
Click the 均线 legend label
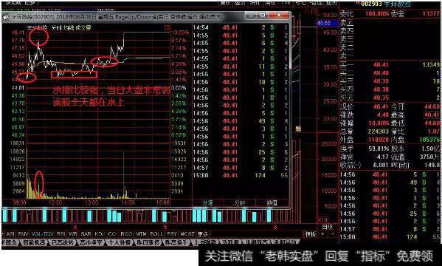pyautogui.click(x=69, y=28)
